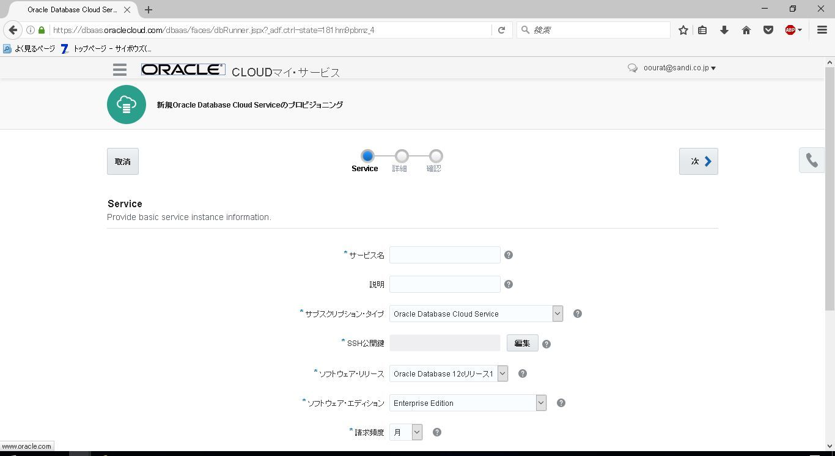
Task: Click the browser address bar URL
Action: (x=214, y=30)
